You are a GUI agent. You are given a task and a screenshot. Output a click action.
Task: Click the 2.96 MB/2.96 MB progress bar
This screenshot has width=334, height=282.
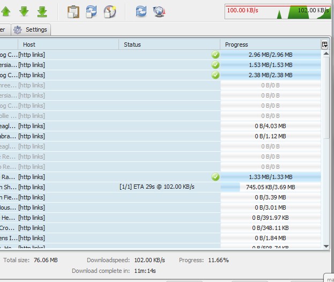[x=271, y=55]
